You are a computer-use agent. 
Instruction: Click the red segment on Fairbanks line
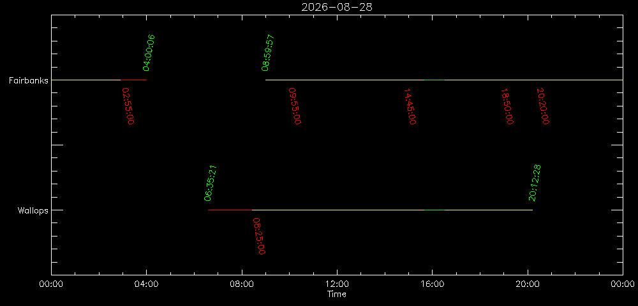(133, 80)
